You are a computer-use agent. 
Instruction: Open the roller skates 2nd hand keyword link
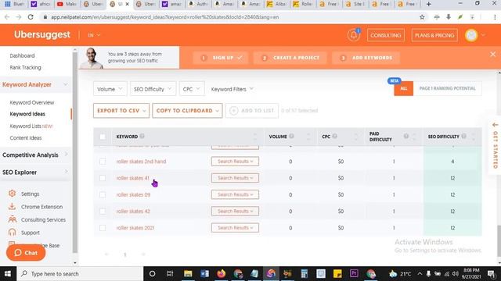tap(141, 162)
